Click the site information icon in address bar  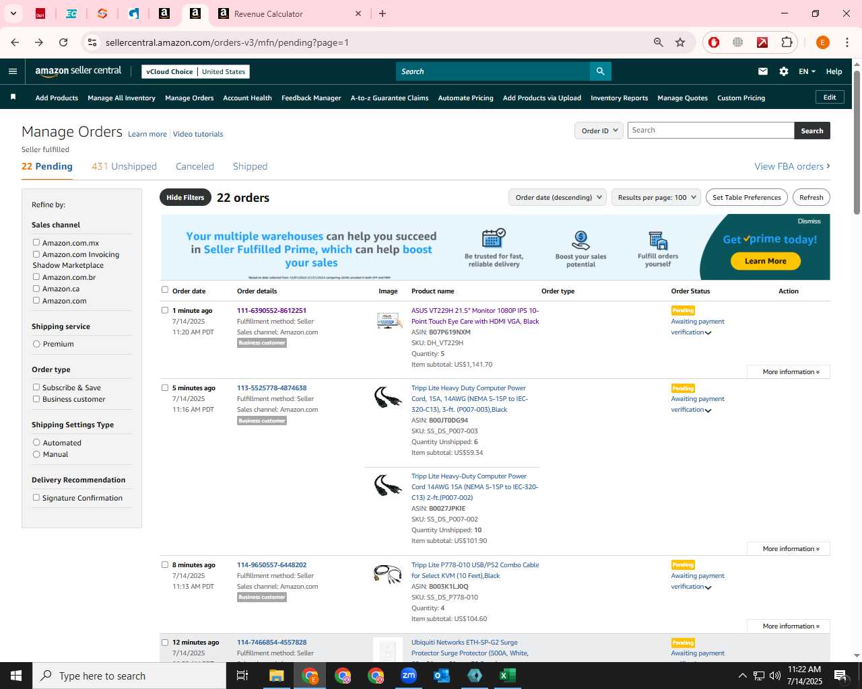[x=92, y=42]
